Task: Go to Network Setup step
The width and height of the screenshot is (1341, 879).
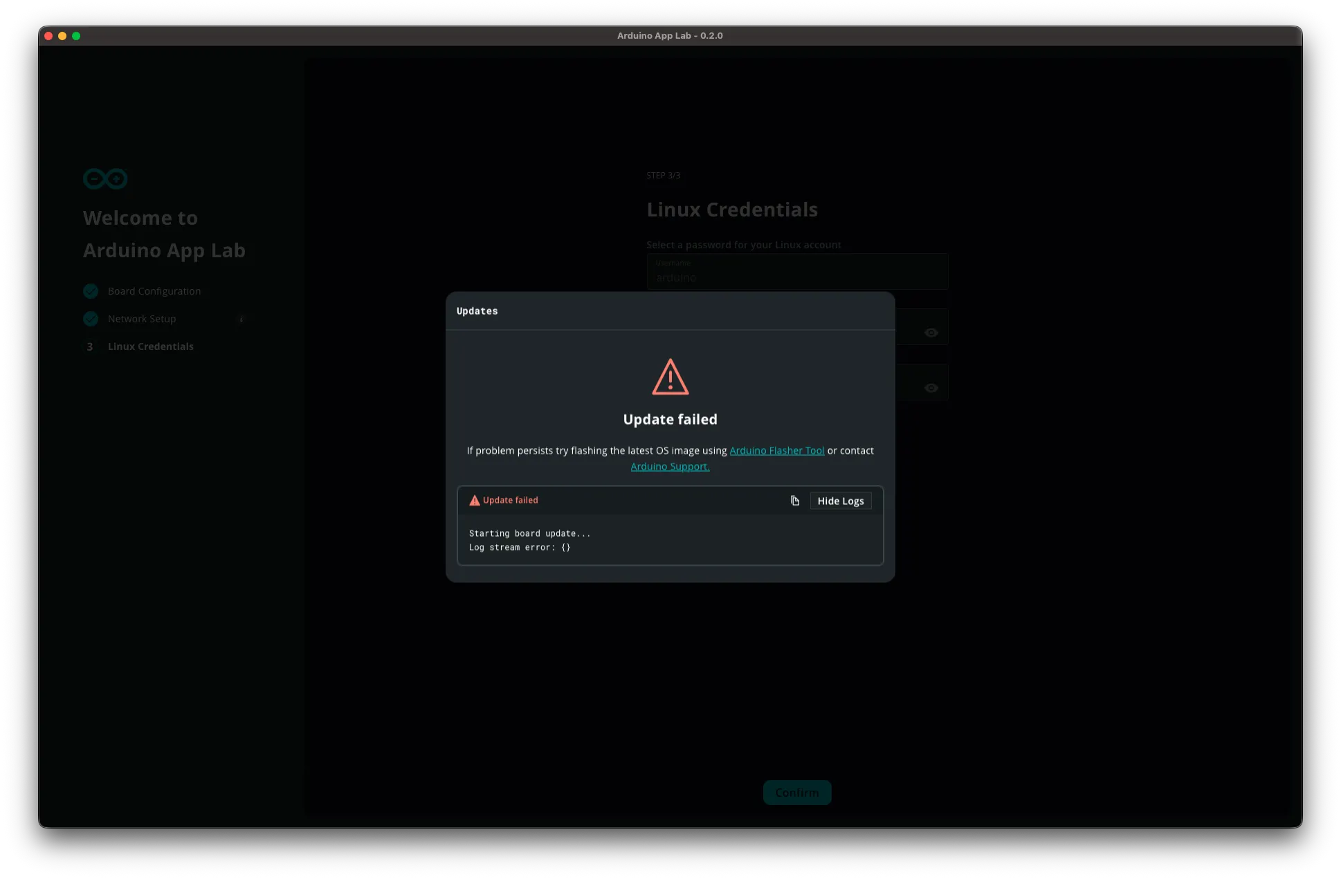Action: pyautogui.click(x=142, y=319)
